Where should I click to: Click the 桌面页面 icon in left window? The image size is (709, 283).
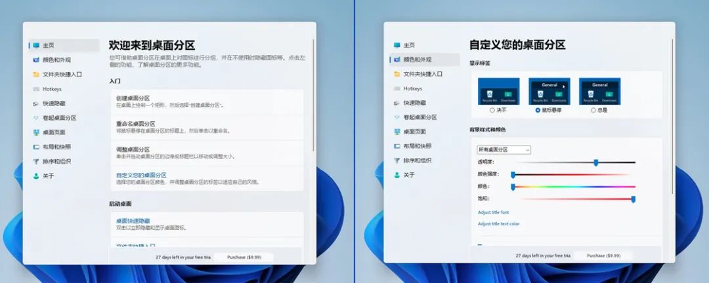click(x=35, y=132)
